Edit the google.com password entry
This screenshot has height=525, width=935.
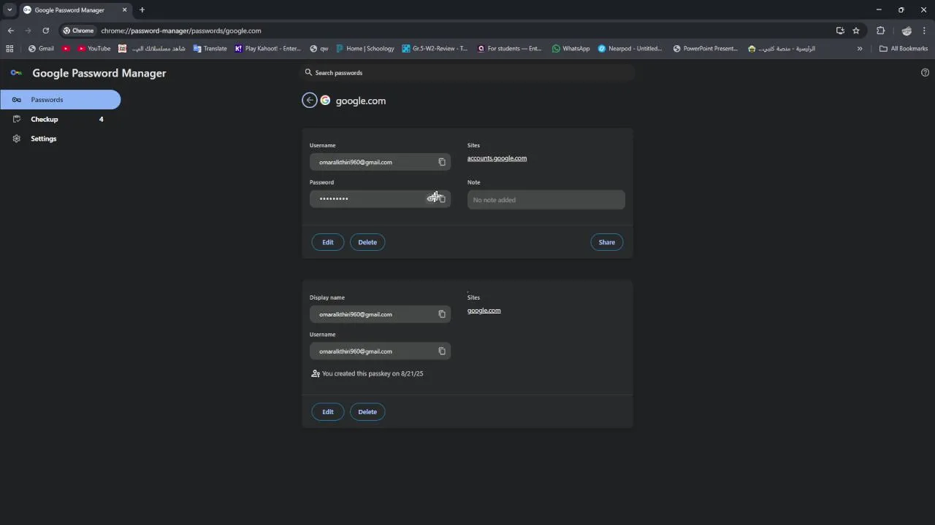328,242
